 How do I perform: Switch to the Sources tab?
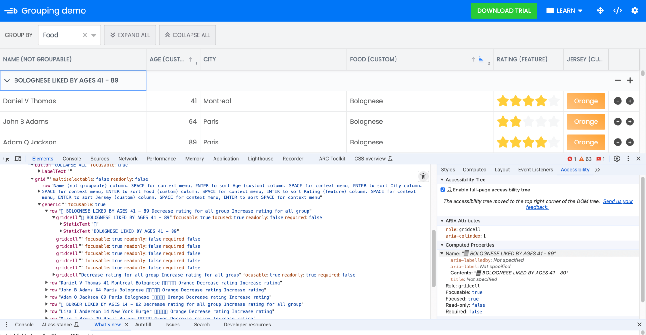point(100,159)
